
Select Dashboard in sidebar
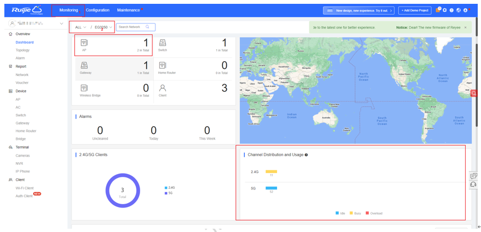tap(25, 43)
